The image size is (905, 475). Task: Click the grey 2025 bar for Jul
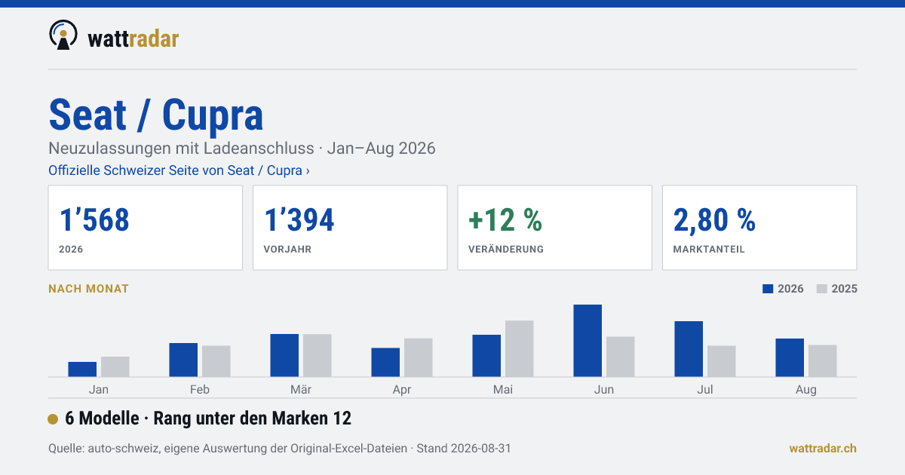(722, 361)
